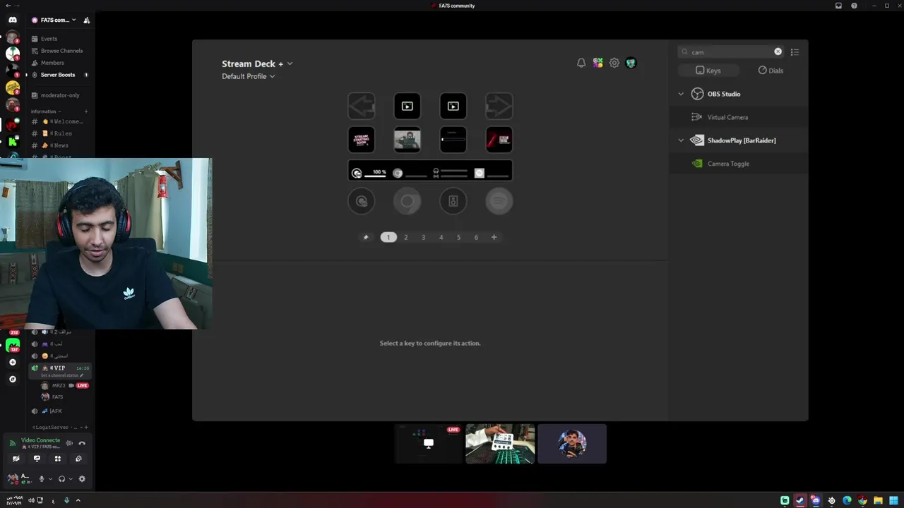Open Server Boosts

59,75
